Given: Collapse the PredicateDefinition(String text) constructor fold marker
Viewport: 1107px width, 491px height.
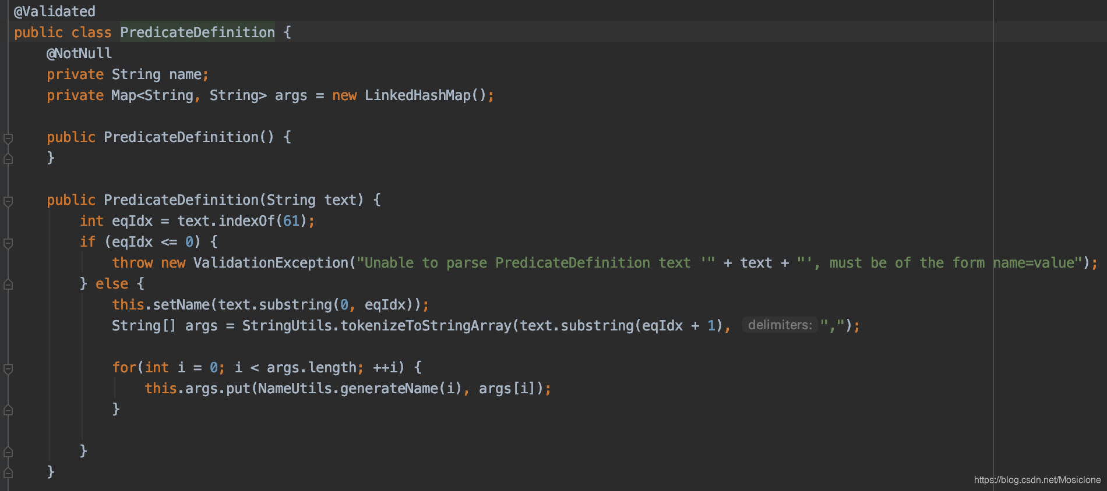Looking at the screenshot, I should (8, 201).
